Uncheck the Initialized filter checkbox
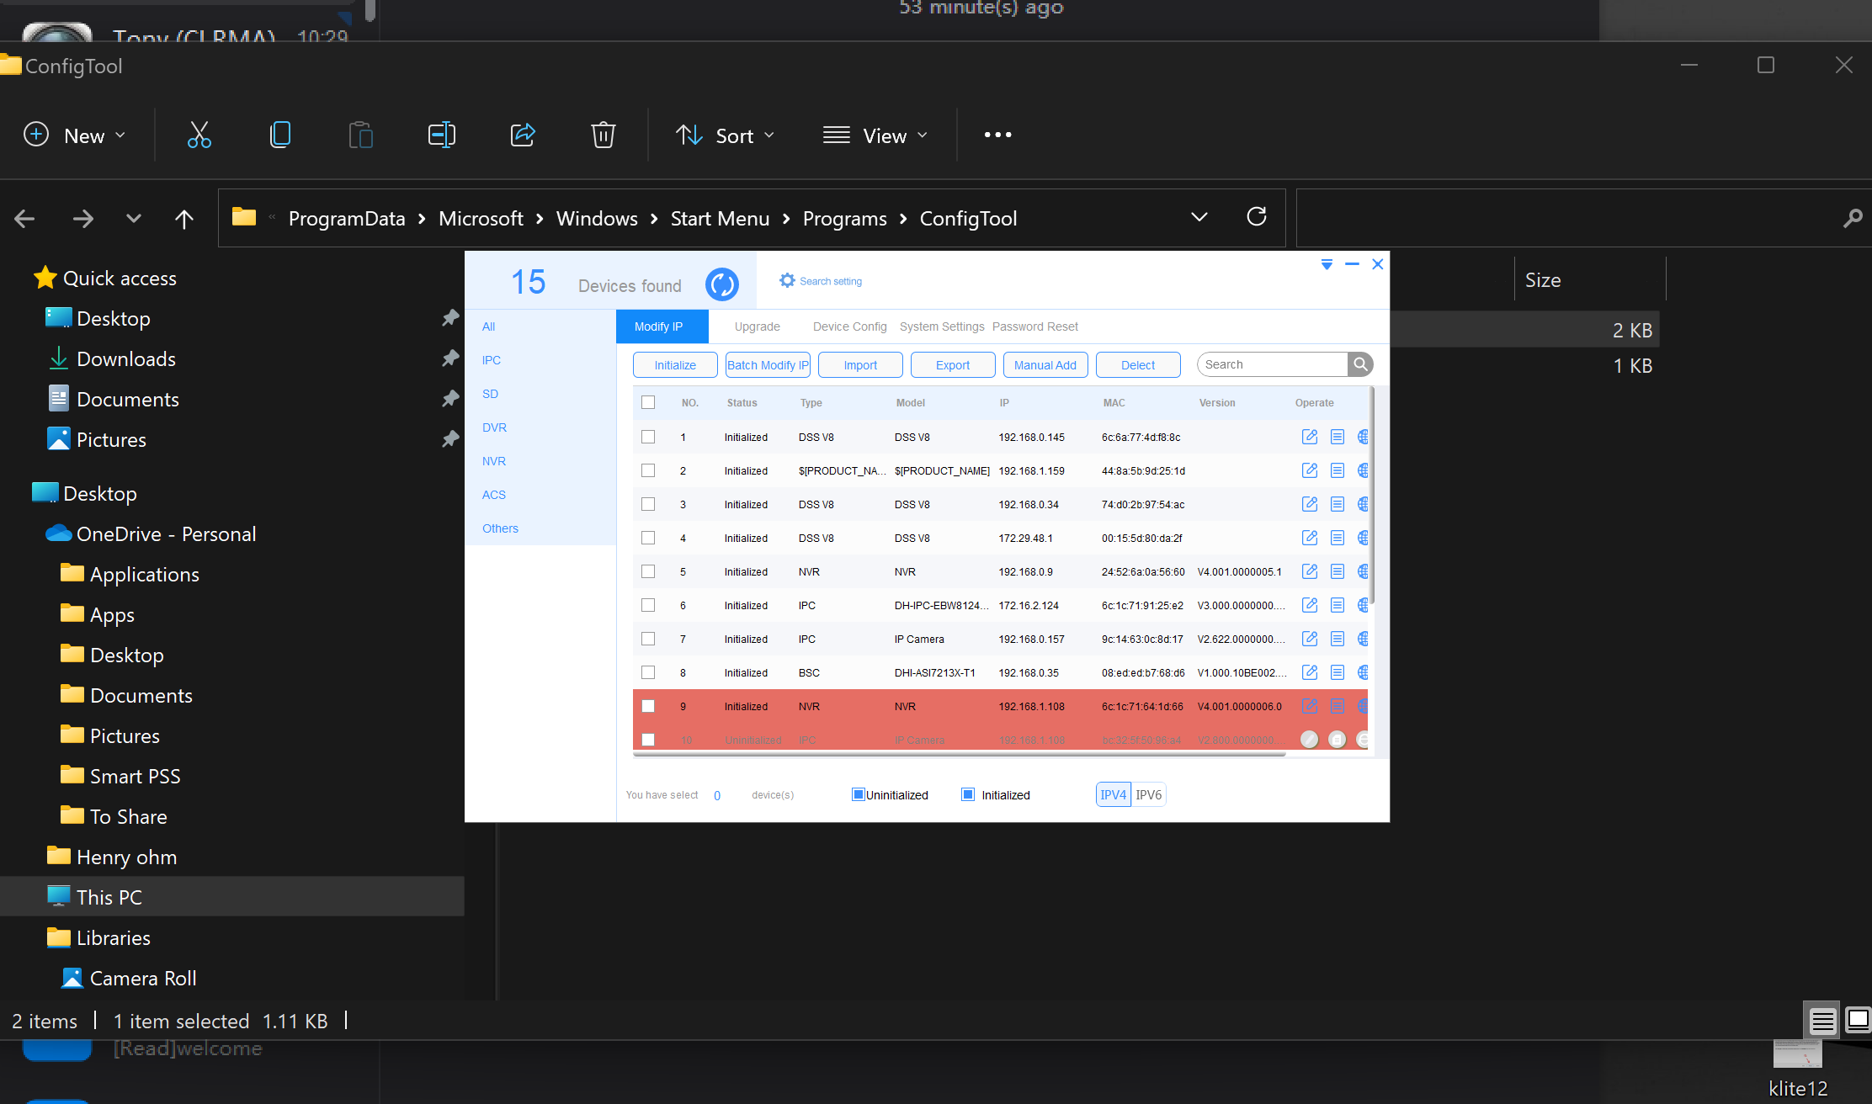1872x1104 pixels. 967,793
